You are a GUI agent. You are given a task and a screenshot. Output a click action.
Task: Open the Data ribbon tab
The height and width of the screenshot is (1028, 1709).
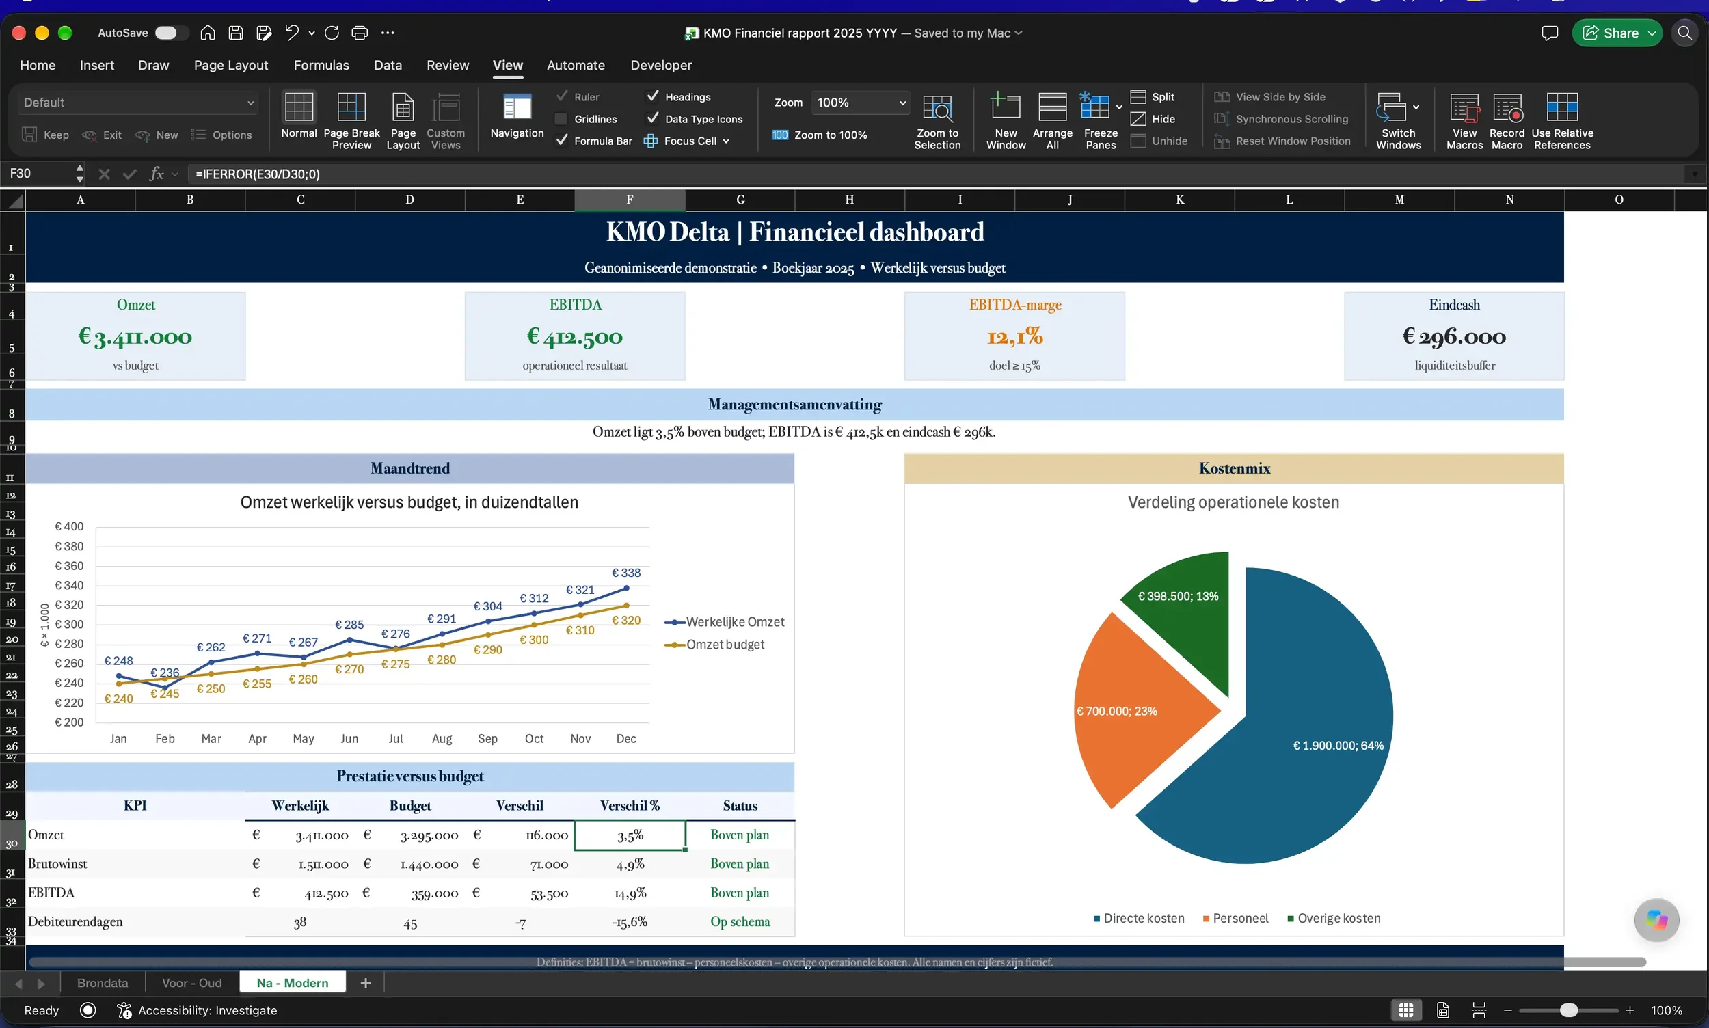click(388, 65)
